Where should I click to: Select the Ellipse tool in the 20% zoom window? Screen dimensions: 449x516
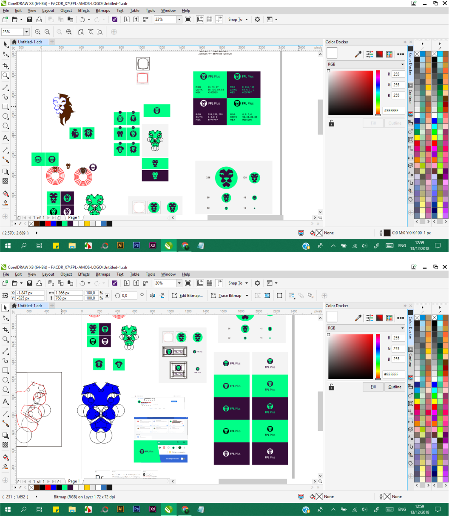(6, 380)
